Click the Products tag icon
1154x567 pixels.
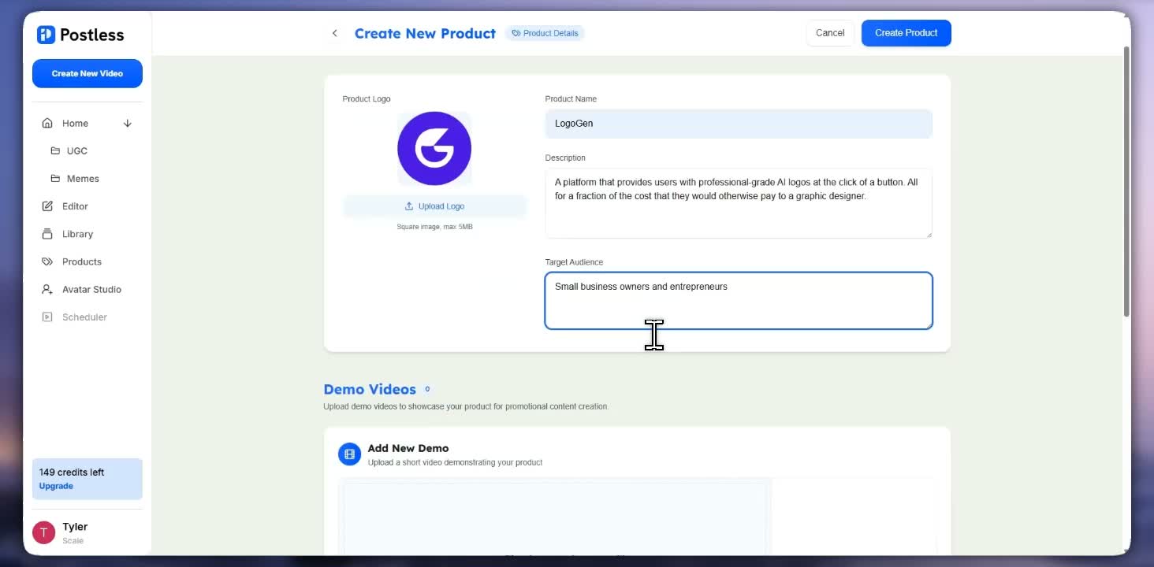click(x=47, y=261)
